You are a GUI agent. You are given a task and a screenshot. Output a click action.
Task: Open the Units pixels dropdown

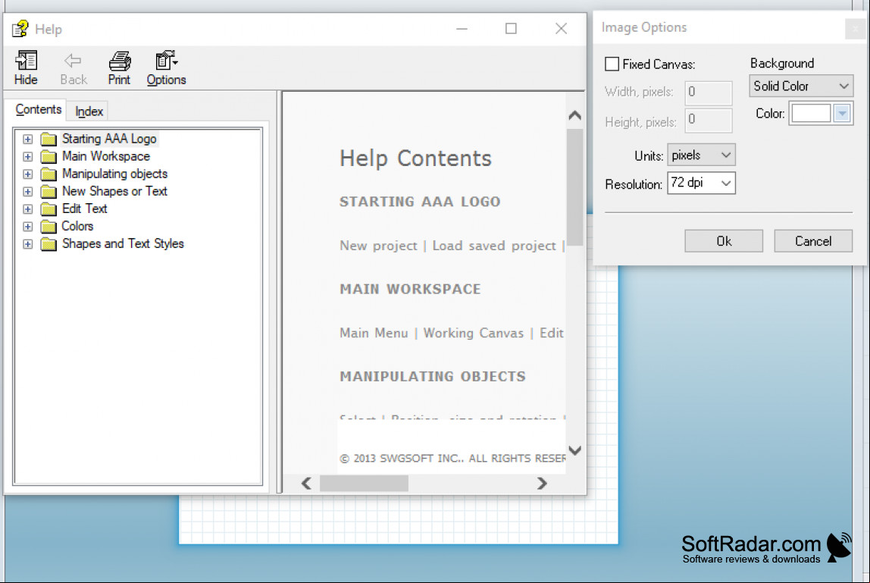click(x=701, y=155)
